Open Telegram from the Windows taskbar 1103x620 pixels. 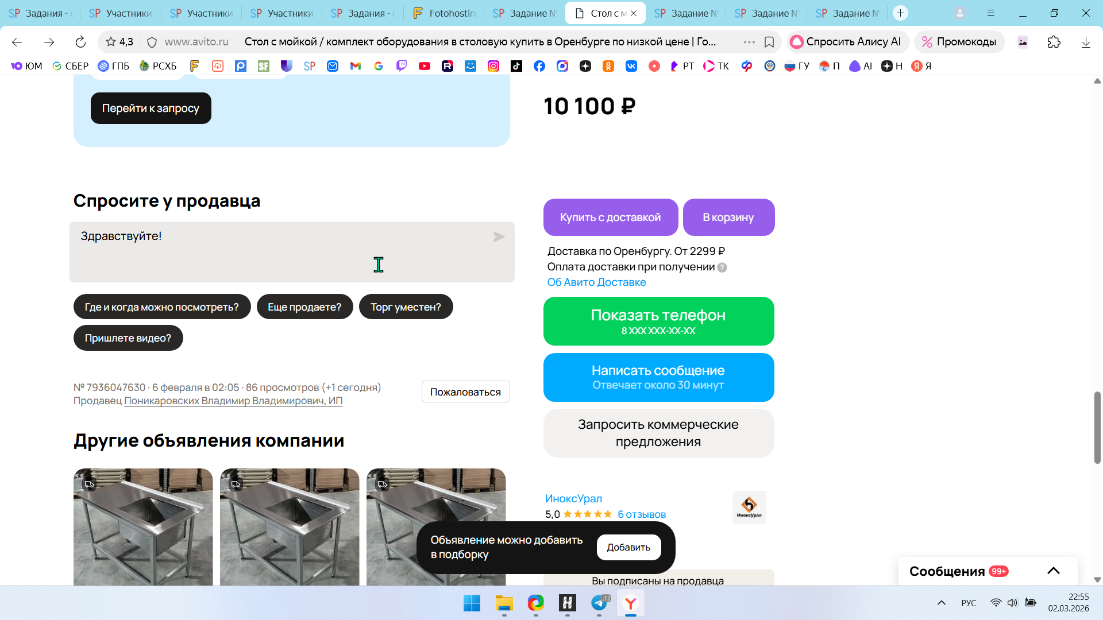[x=599, y=603]
